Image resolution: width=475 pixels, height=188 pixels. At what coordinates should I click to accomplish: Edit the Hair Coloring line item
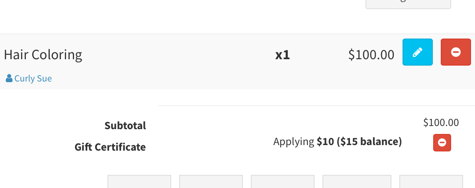(x=417, y=52)
